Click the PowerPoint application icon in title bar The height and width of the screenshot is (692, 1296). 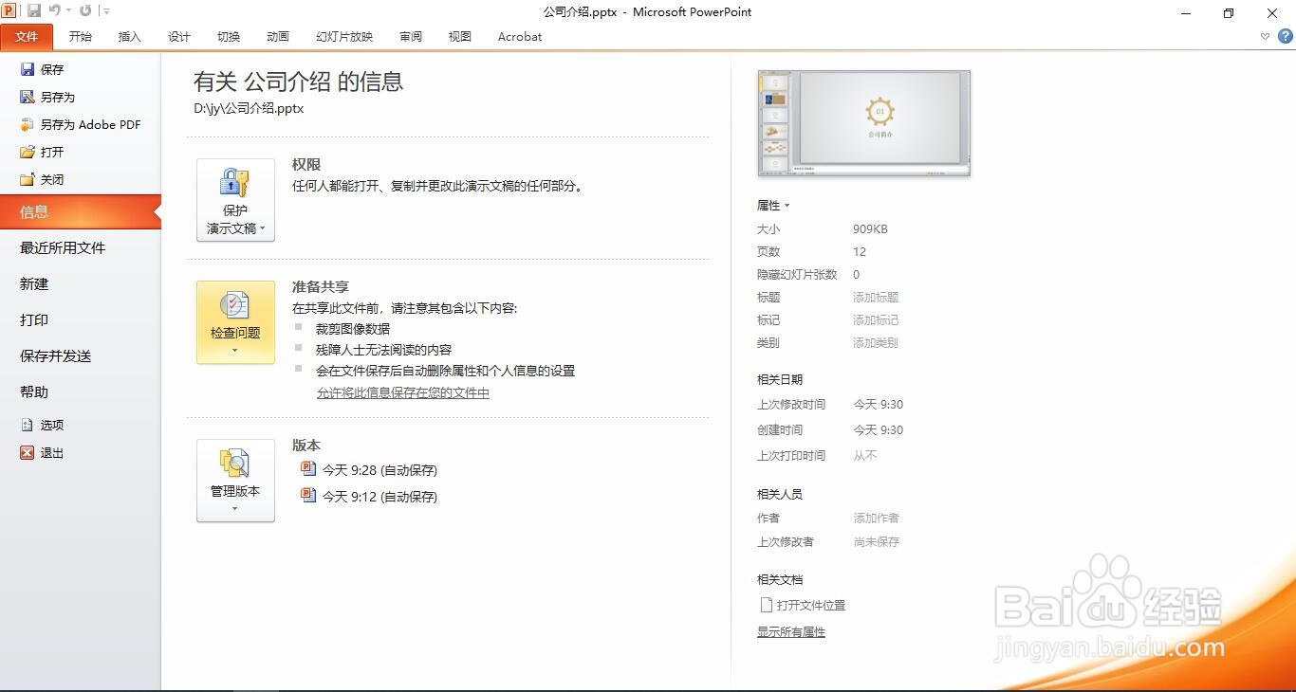tap(9, 10)
